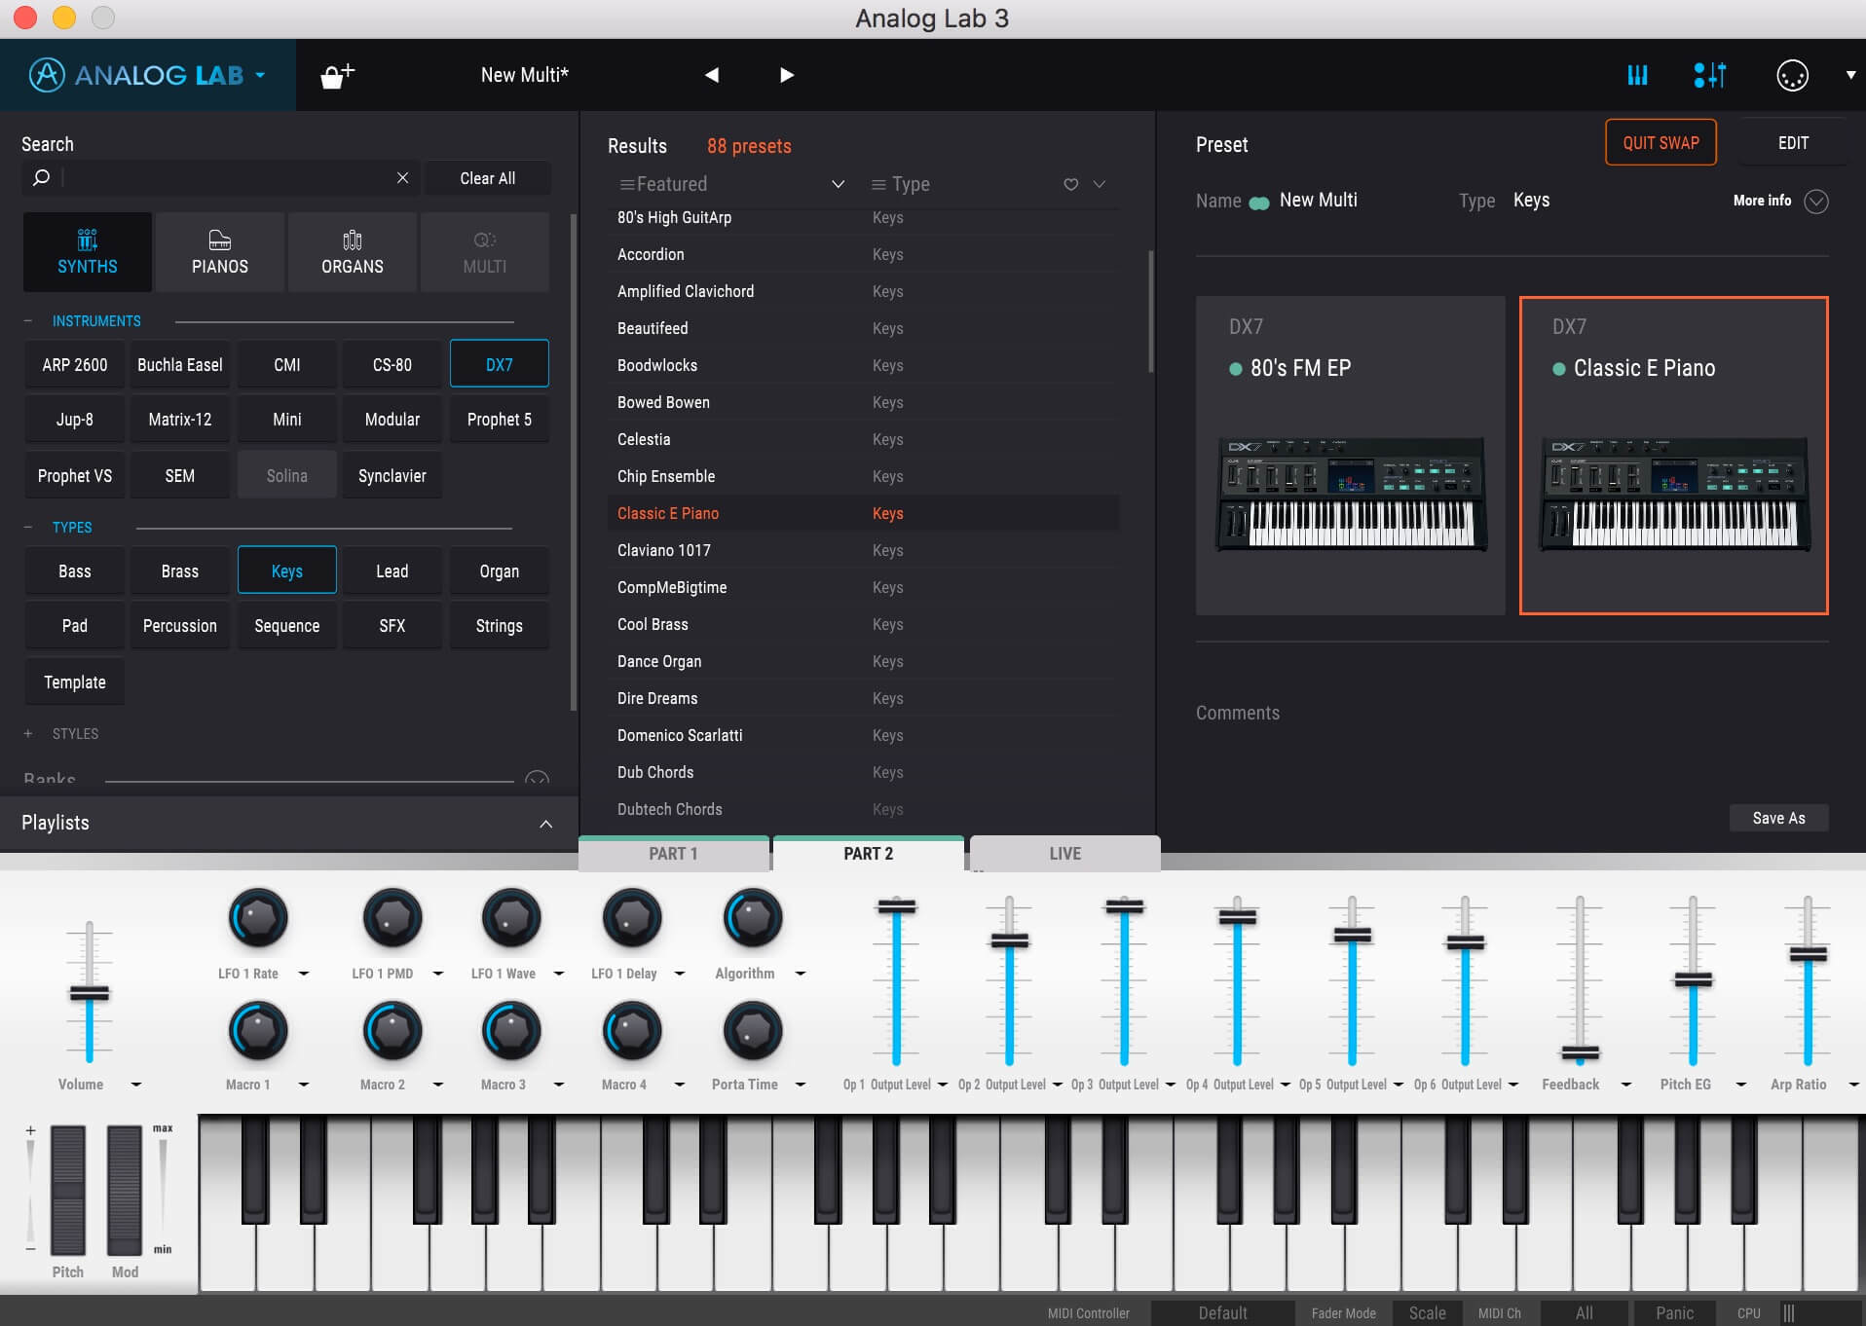Select the Classic E Piano DX7 card
This screenshot has width=1866, height=1326.
tap(1673, 455)
